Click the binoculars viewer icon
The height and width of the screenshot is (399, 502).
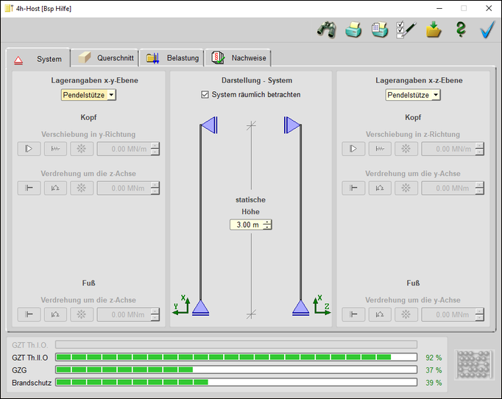click(326, 29)
